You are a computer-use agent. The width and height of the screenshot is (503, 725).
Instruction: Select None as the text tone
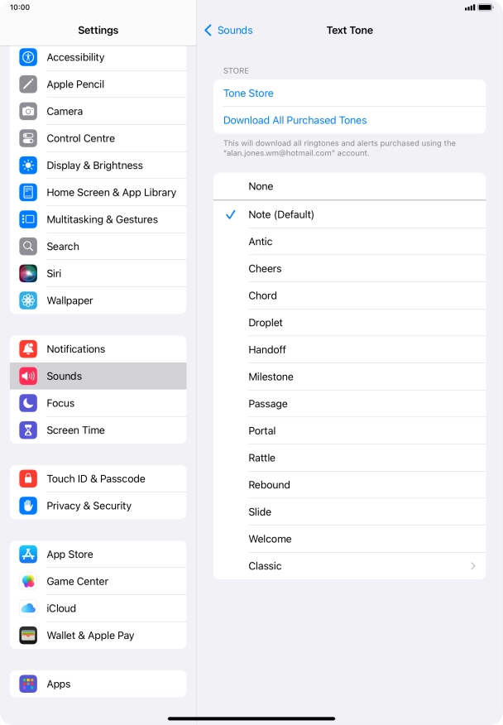pos(349,186)
